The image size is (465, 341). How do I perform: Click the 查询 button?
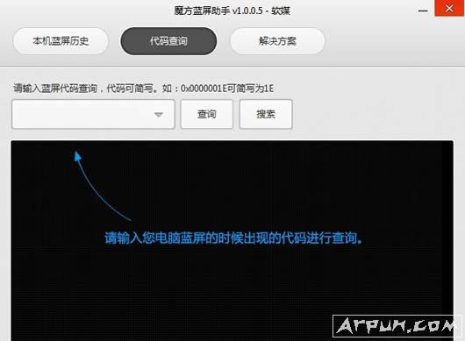coord(207,114)
